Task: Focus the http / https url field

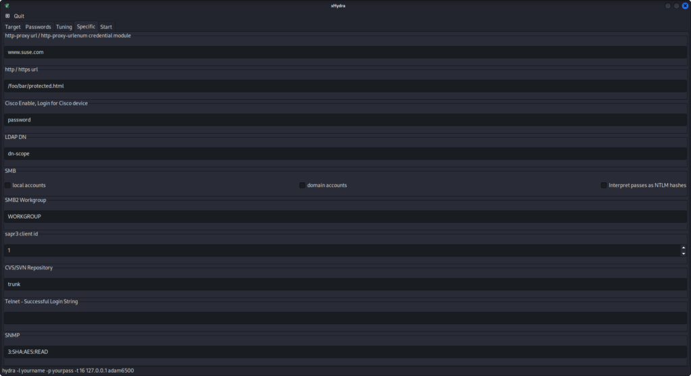Action: pos(344,86)
